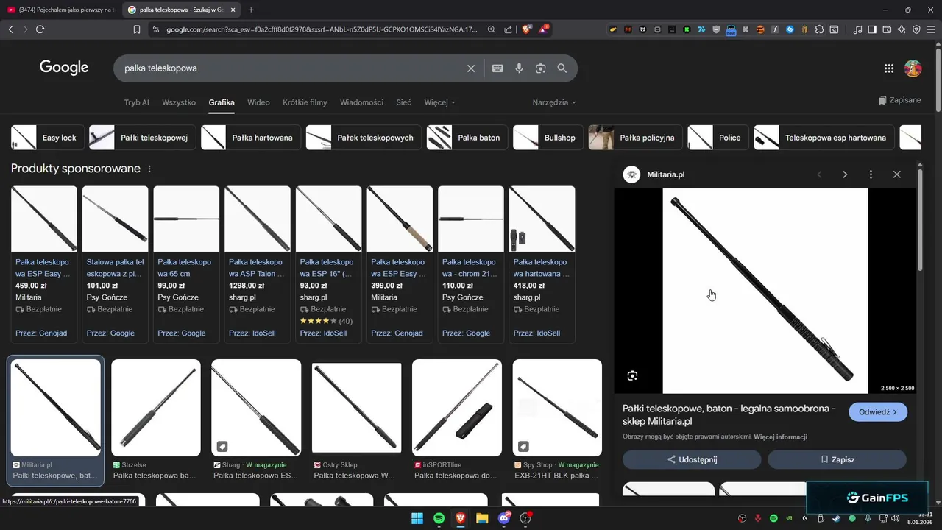Open search by image camera icon
Viewport: 942px width, 530px height.
pyautogui.click(x=541, y=68)
